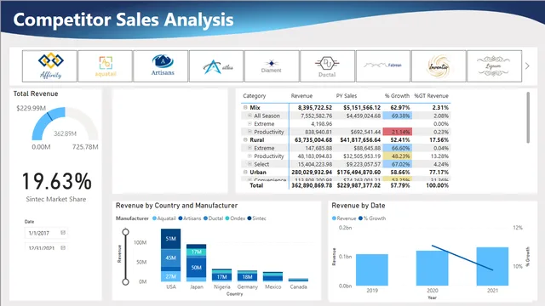Click the Urban revenue value 280,029,932.94
Screen dimensions: 545x306
click(312, 172)
